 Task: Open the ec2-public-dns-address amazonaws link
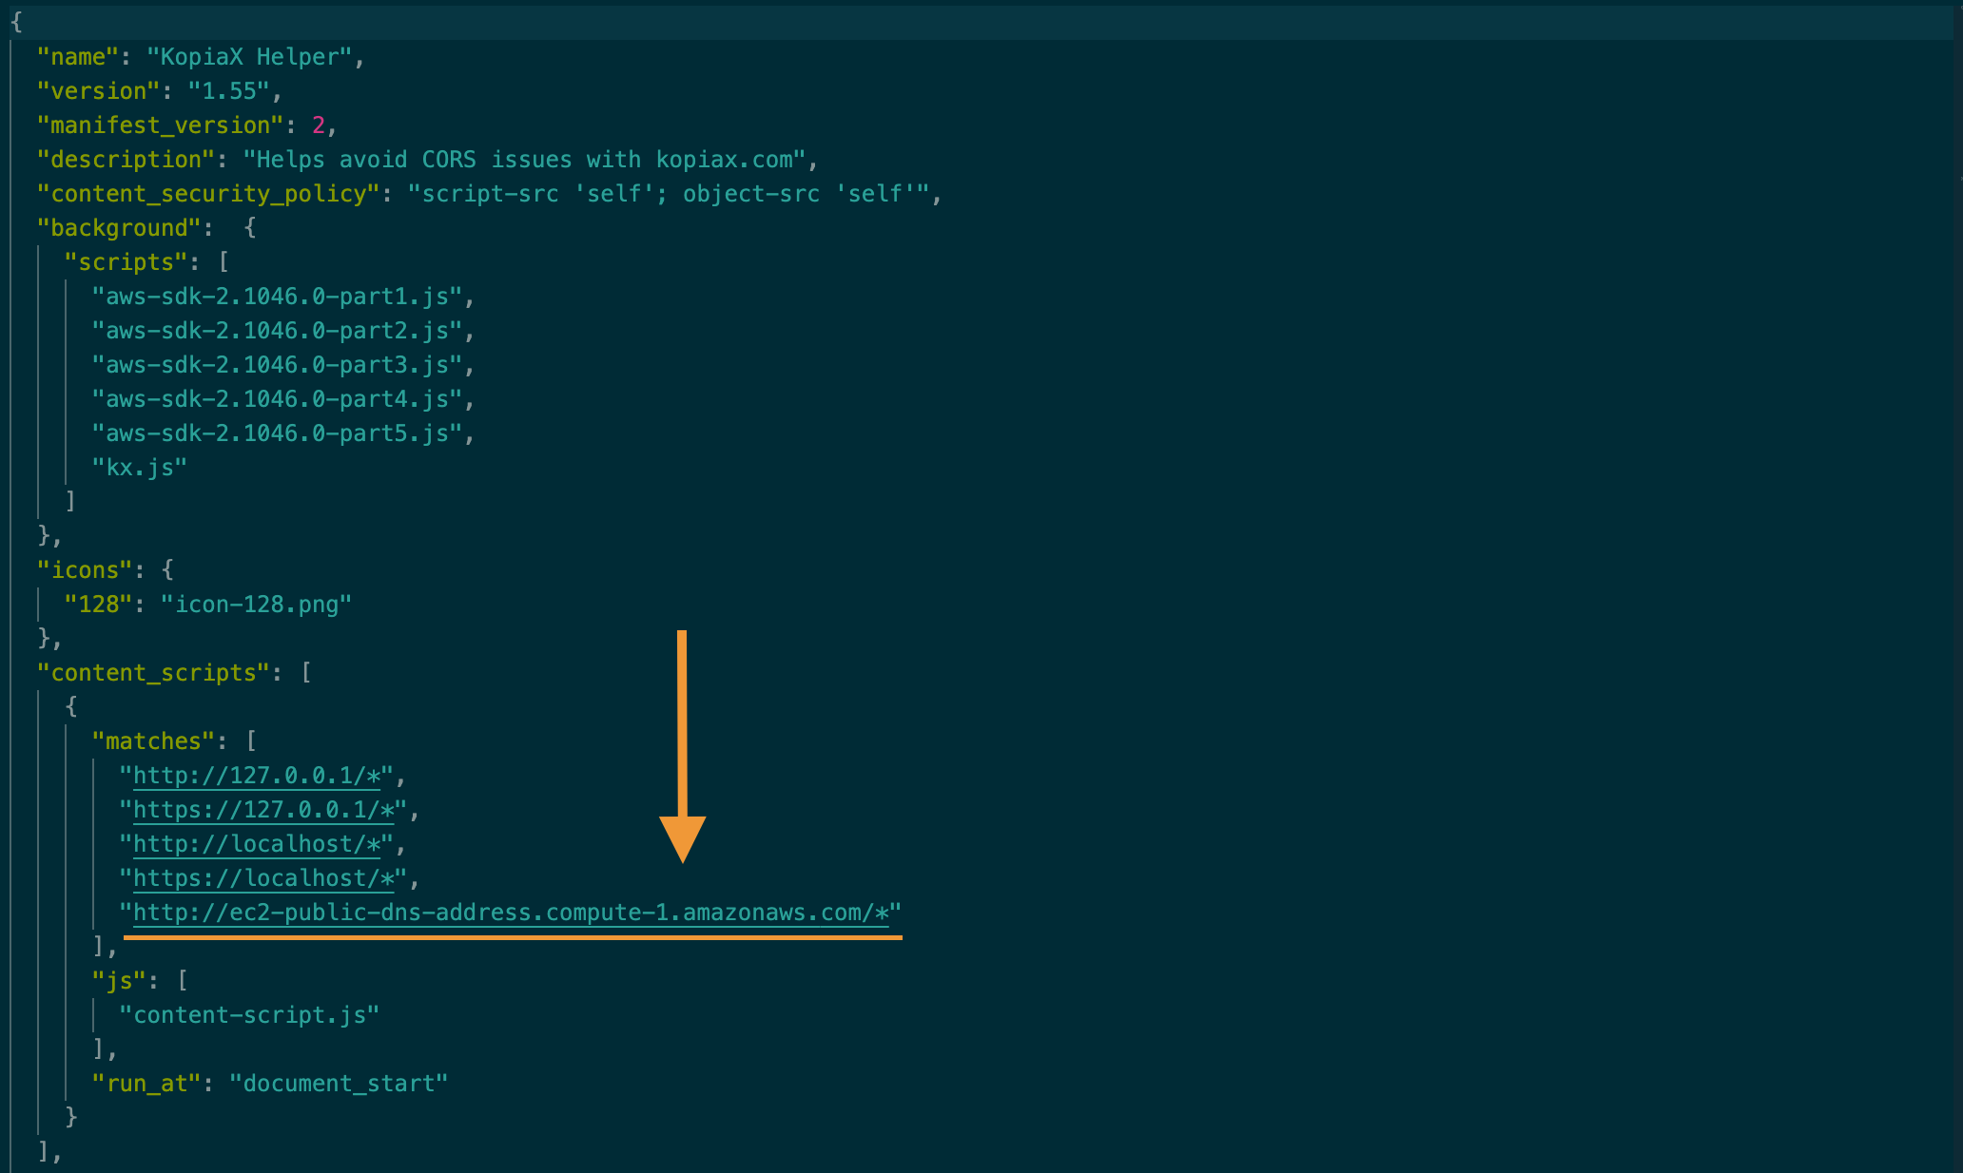511,913
